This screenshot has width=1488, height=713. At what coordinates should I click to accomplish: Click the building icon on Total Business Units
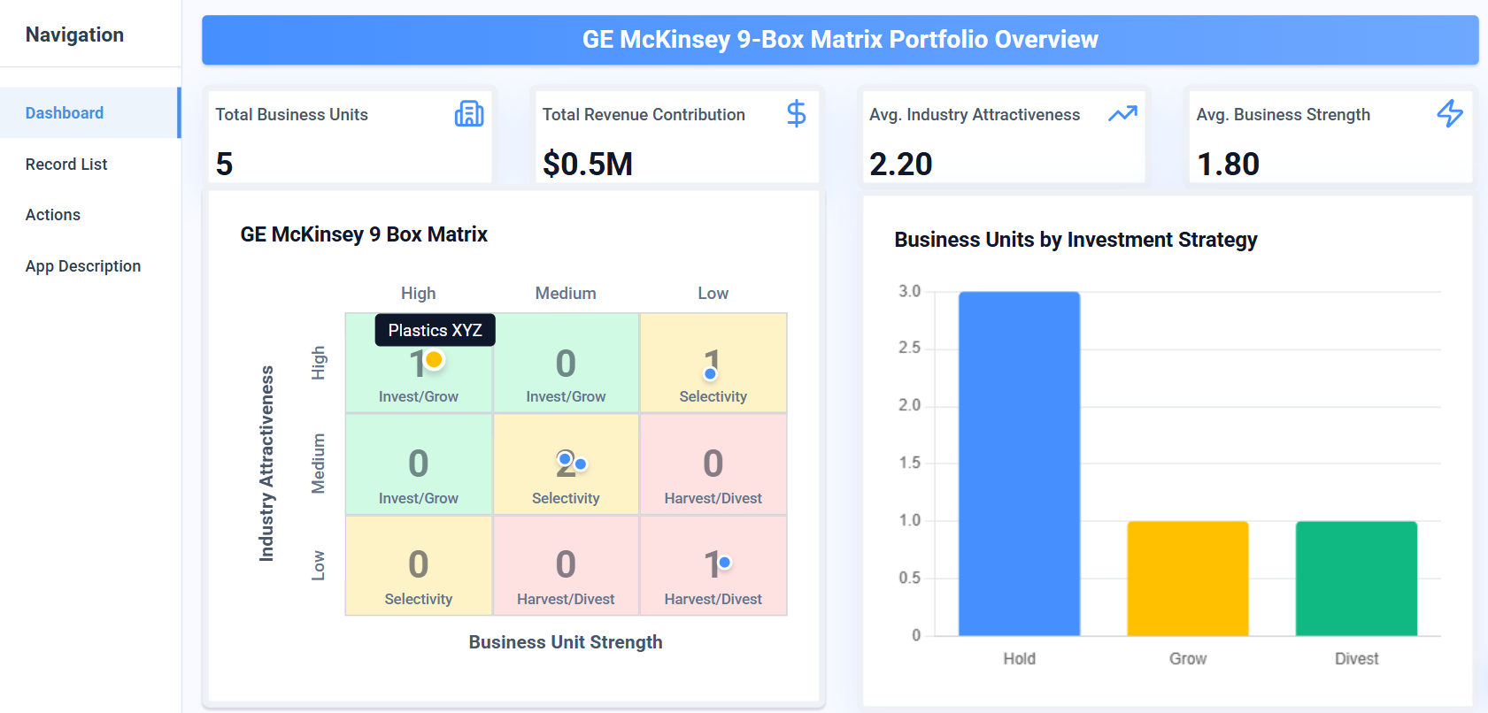(469, 113)
